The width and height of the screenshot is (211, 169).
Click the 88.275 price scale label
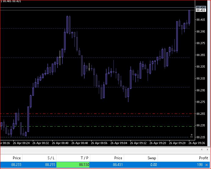(x=201, y=102)
